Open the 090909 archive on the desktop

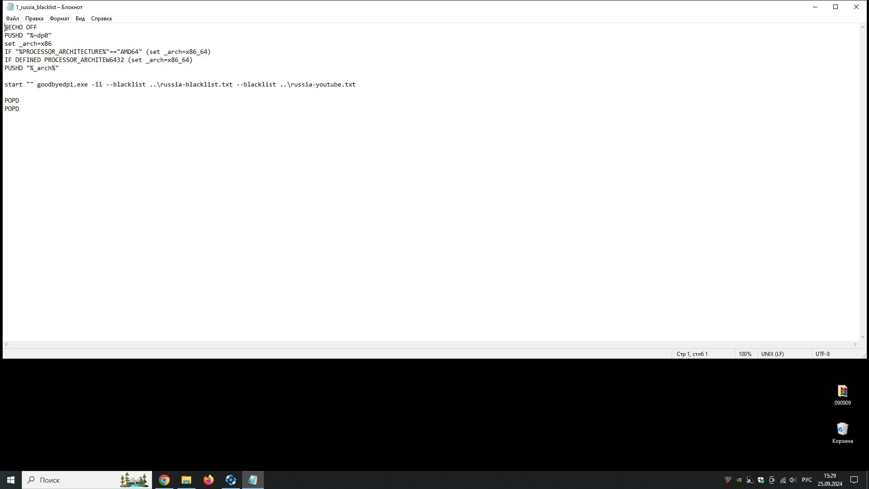coord(842,395)
